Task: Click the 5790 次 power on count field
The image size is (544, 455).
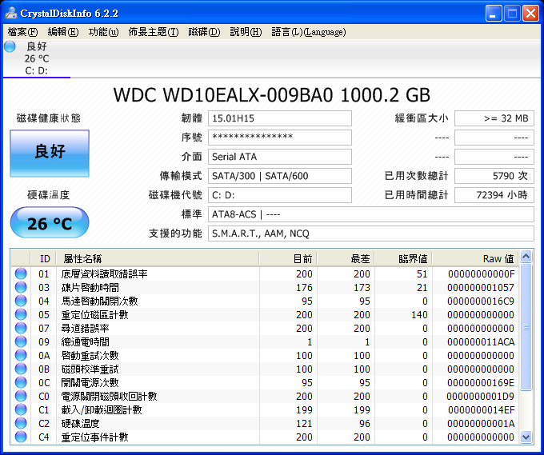Action: (x=494, y=176)
